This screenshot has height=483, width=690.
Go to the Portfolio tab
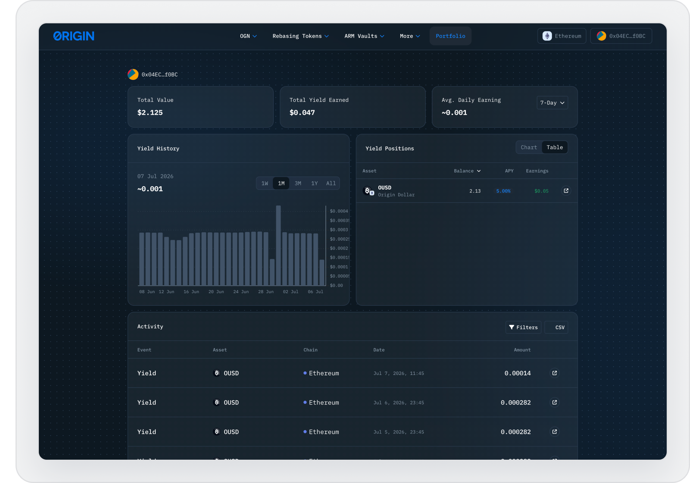[450, 36]
